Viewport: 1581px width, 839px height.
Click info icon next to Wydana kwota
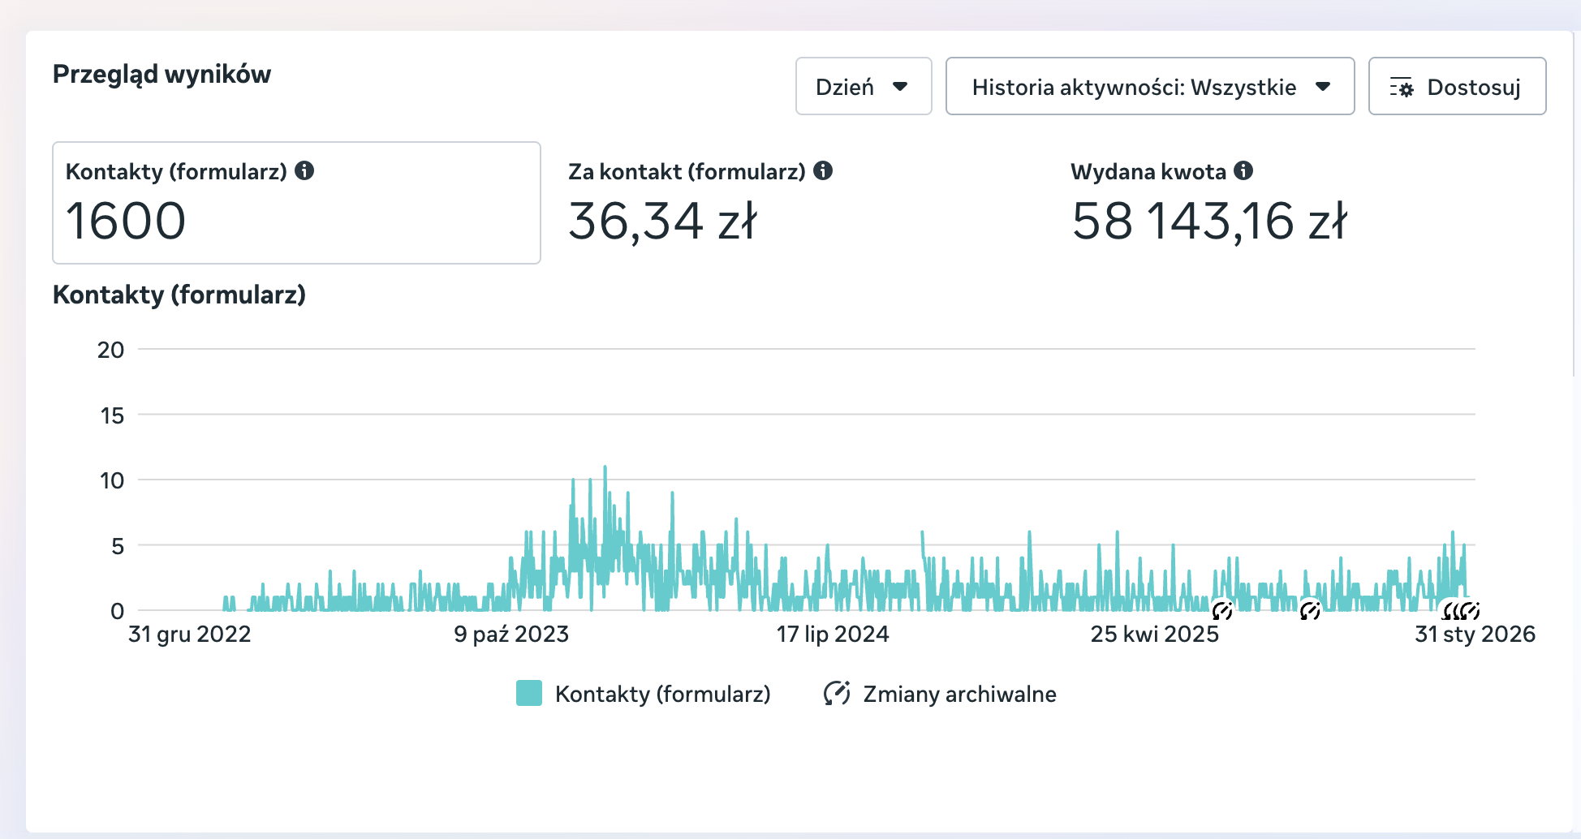coord(1243,170)
